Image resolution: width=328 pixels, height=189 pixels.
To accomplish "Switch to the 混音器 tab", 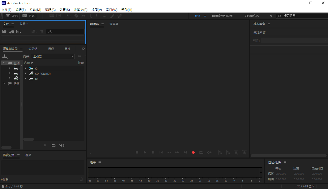I will (x=114, y=24).
